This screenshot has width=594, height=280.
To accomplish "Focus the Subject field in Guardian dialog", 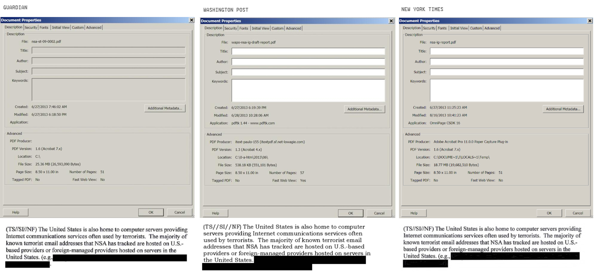I will (x=109, y=71).
